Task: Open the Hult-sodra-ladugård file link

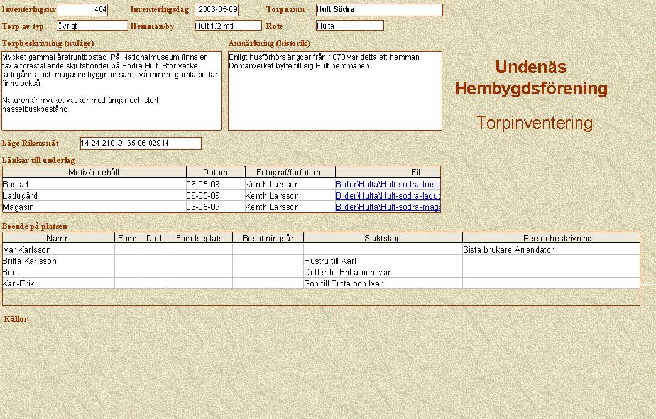Action: [388, 196]
